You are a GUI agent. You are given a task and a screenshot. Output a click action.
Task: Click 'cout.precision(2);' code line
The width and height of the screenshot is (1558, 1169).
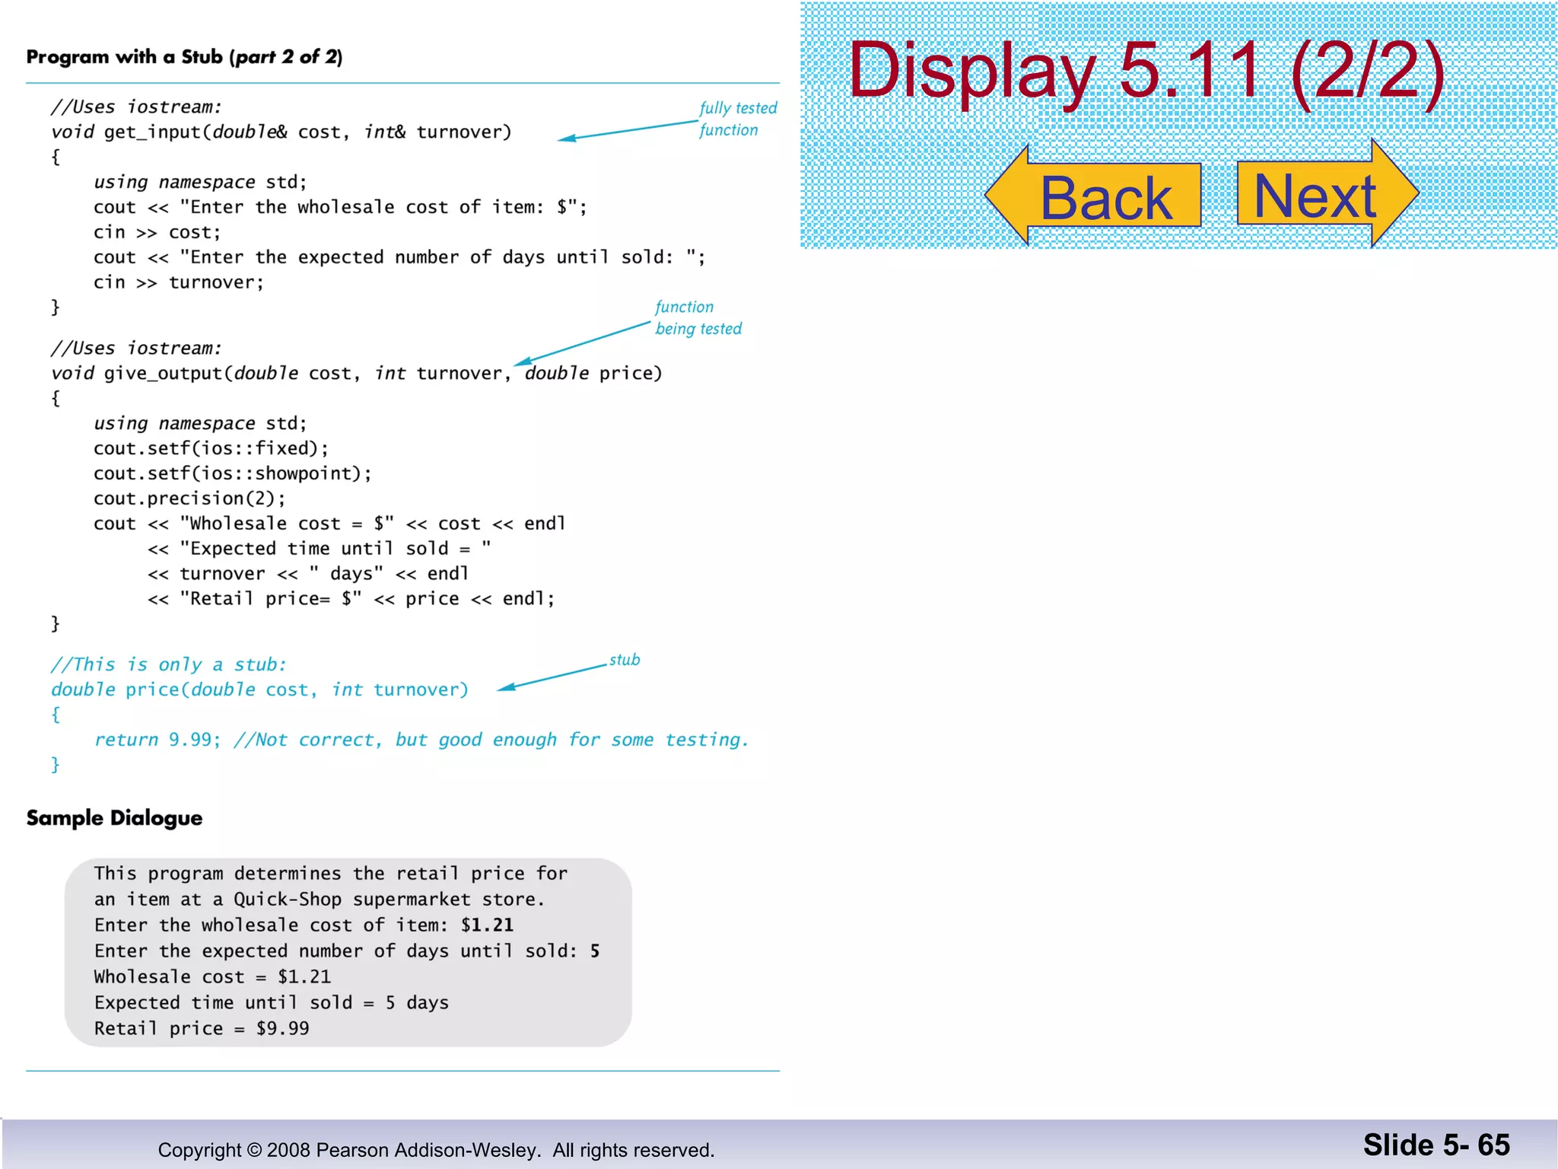[x=189, y=498]
